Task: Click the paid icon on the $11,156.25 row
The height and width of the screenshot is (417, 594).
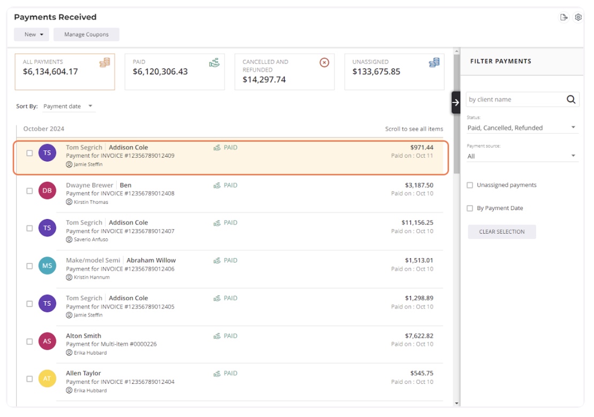Action: pos(217,223)
